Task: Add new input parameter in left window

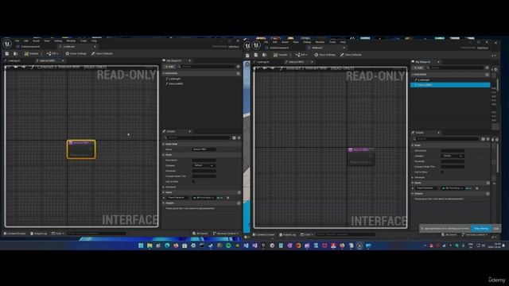Action: click(x=239, y=192)
